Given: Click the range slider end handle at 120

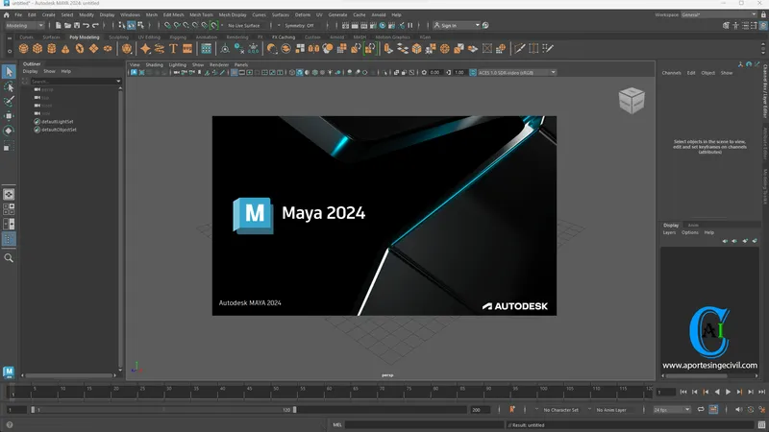Looking at the screenshot, I should pyautogui.click(x=294, y=410).
